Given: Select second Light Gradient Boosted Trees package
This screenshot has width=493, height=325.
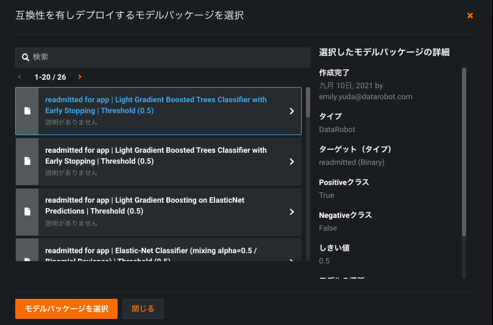Looking at the screenshot, I should [156, 156].
